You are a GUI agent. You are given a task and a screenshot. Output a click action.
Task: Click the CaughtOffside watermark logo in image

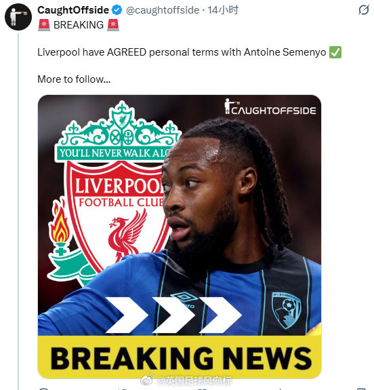[x=270, y=107]
